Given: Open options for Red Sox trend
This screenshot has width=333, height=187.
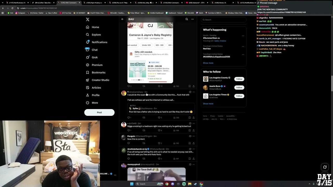Looking at the screenshot, I should [x=243, y=46].
